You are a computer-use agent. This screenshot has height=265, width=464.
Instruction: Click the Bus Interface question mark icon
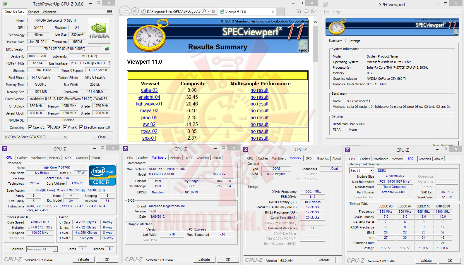[109, 63]
